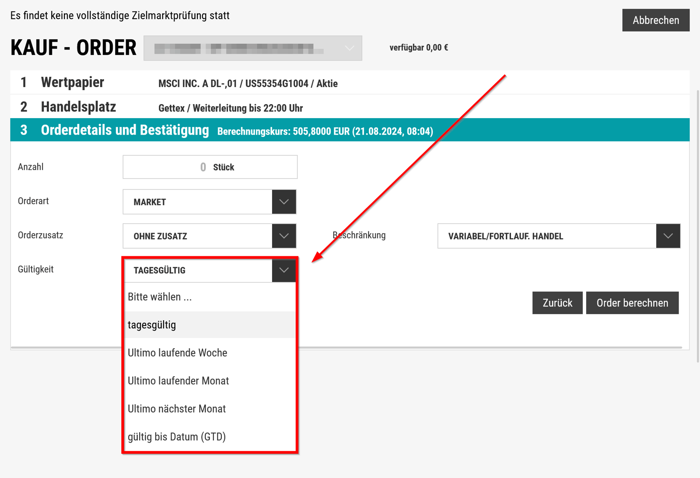Choose 'Ultimo laufender Monat' option
Image resolution: width=700 pixels, height=478 pixels.
click(178, 381)
